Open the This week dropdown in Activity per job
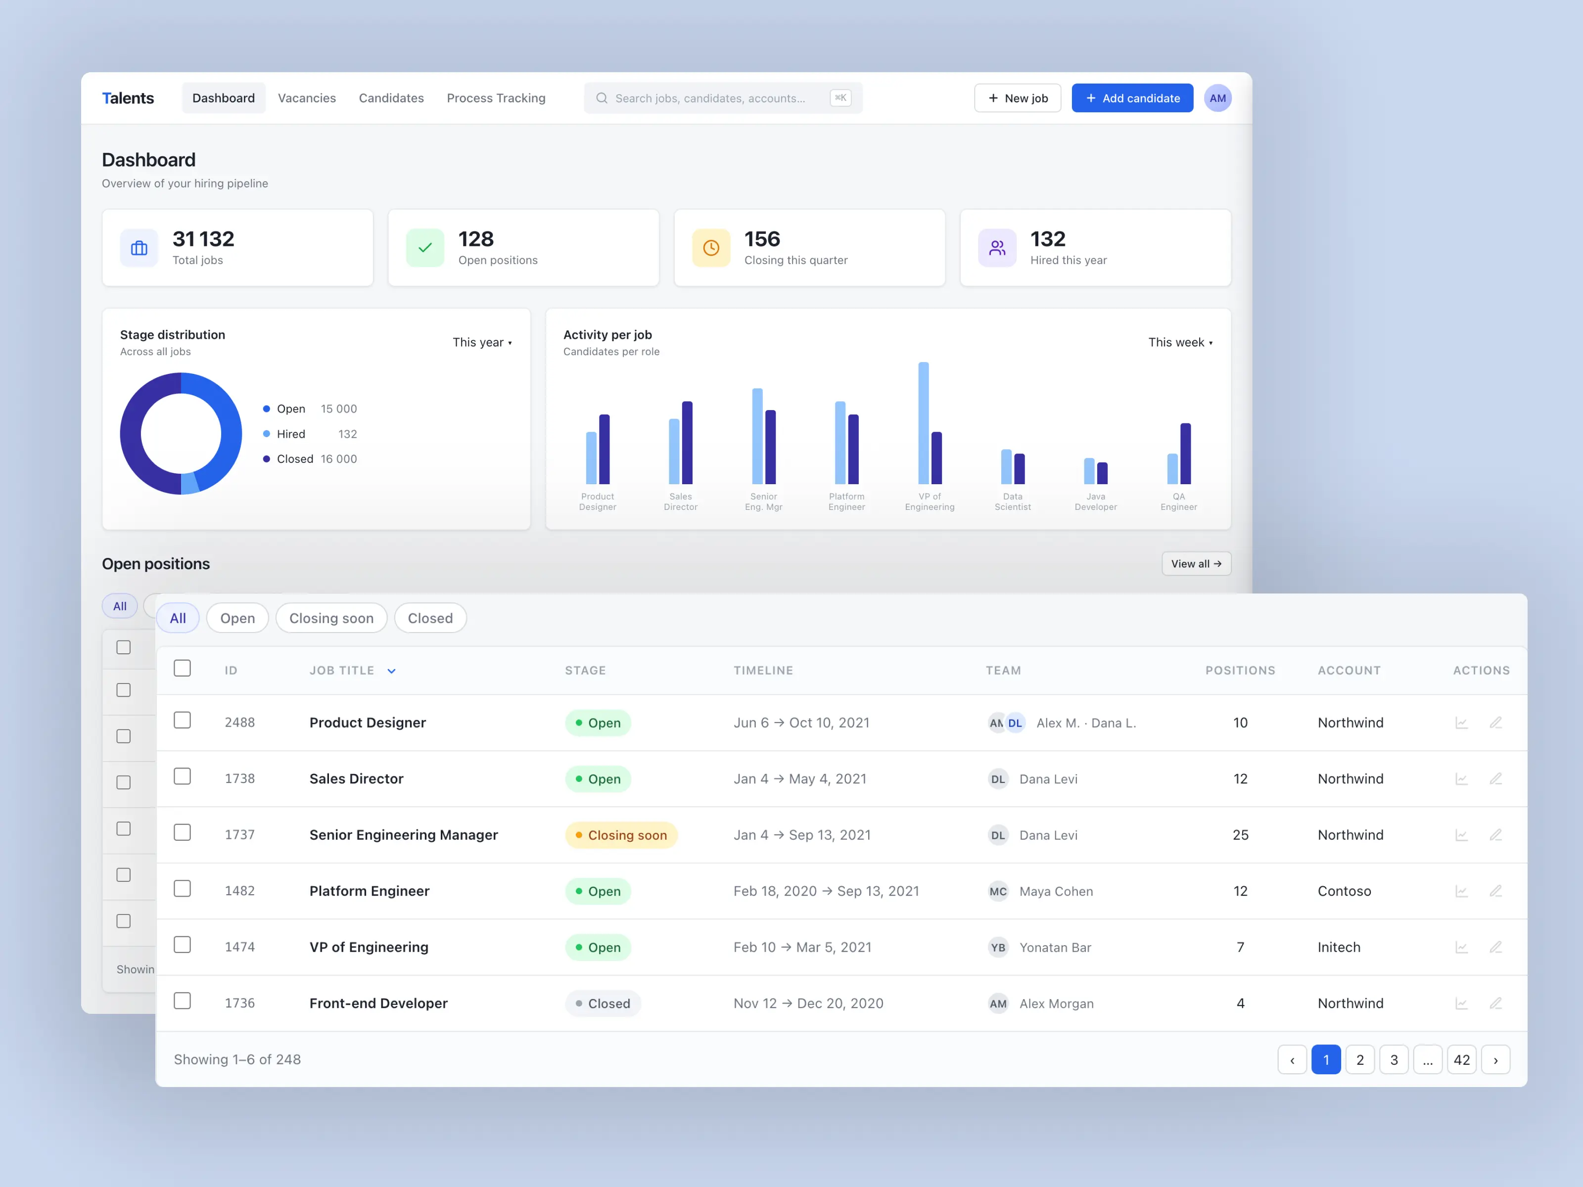The height and width of the screenshot is (1187, 1583). click(x=1181, y=342)
